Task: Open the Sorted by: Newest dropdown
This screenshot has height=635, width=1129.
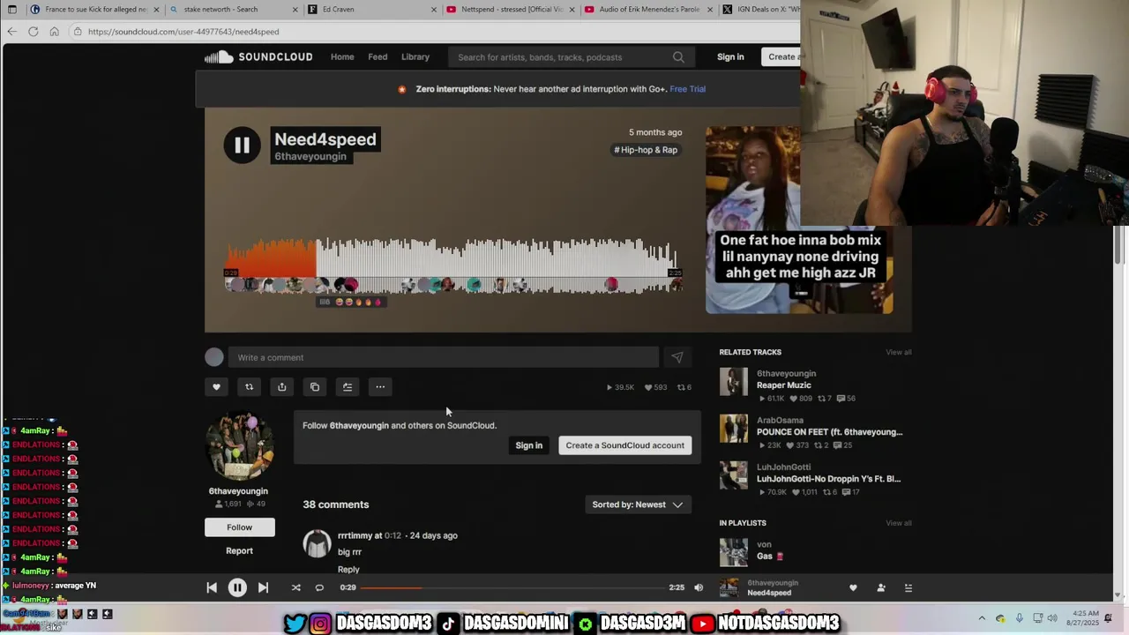Action: tap(638, 504)
